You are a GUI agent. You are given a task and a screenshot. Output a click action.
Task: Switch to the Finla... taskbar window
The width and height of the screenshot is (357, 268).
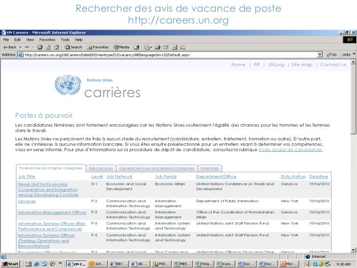(x=204, y=264)
